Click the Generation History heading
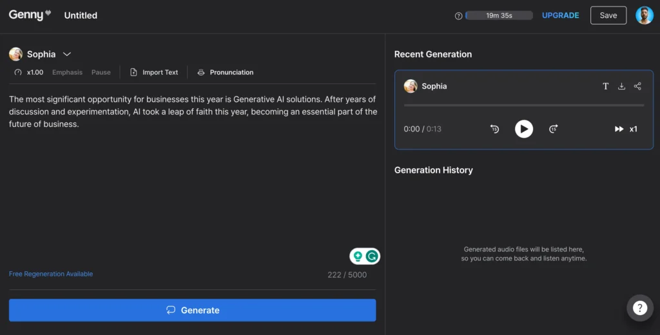The height and width of the screenshot is (335, 660). pos(434,170)
